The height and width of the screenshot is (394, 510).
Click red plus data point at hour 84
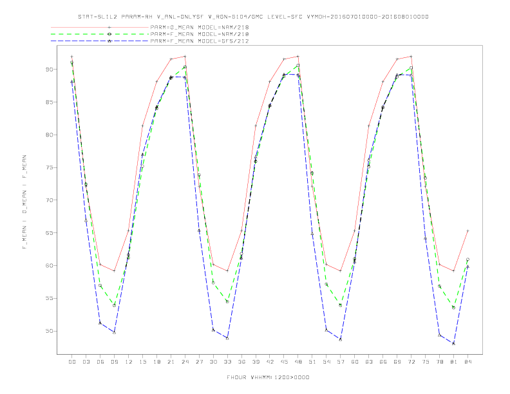click(x=467, y=231)
